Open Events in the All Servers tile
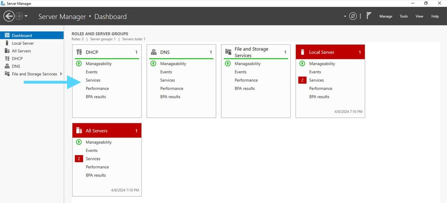 click(x=91, y=150)
